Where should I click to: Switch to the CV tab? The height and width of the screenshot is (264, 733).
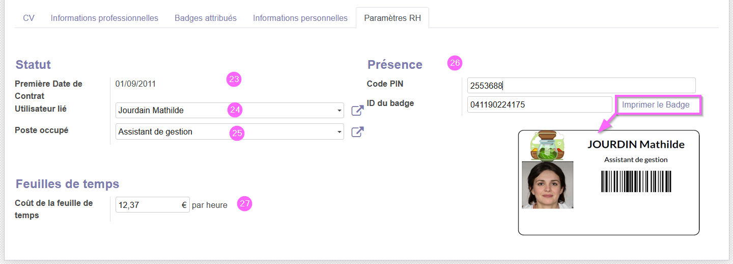coord(29,18)
